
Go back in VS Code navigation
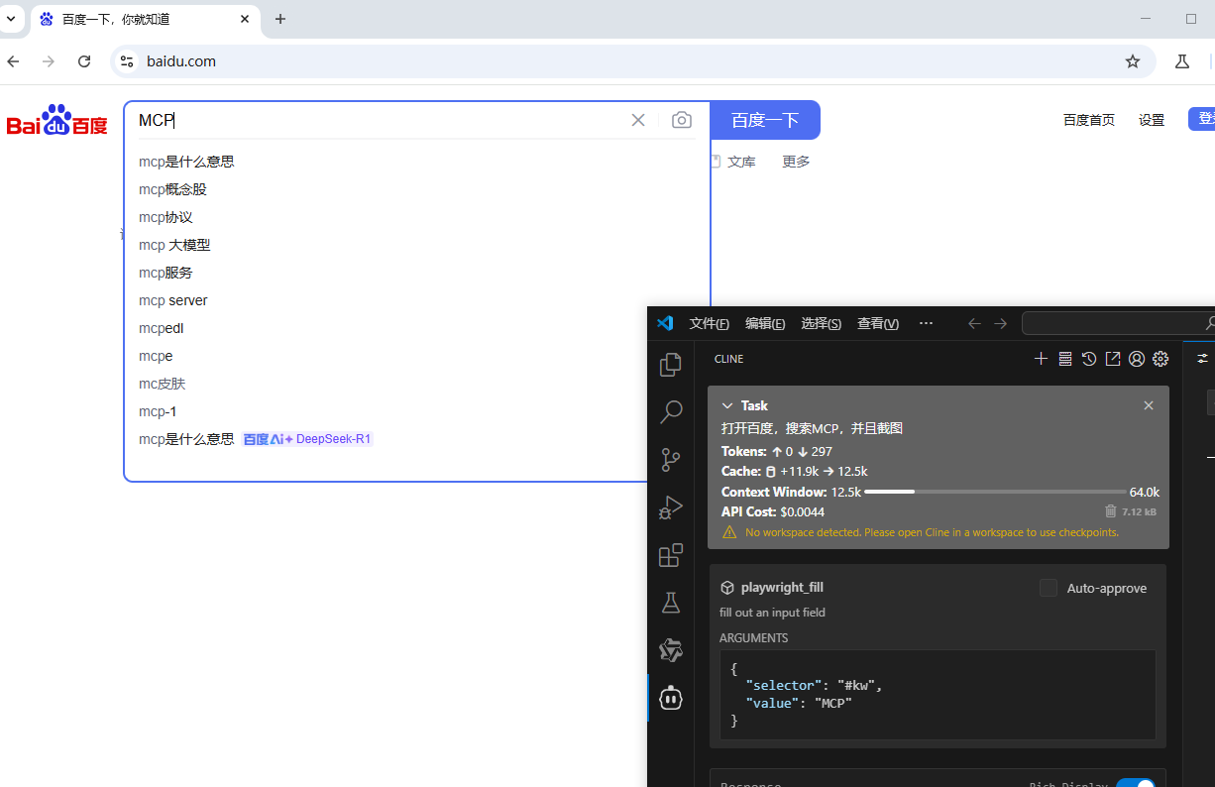tap(974, 323)
